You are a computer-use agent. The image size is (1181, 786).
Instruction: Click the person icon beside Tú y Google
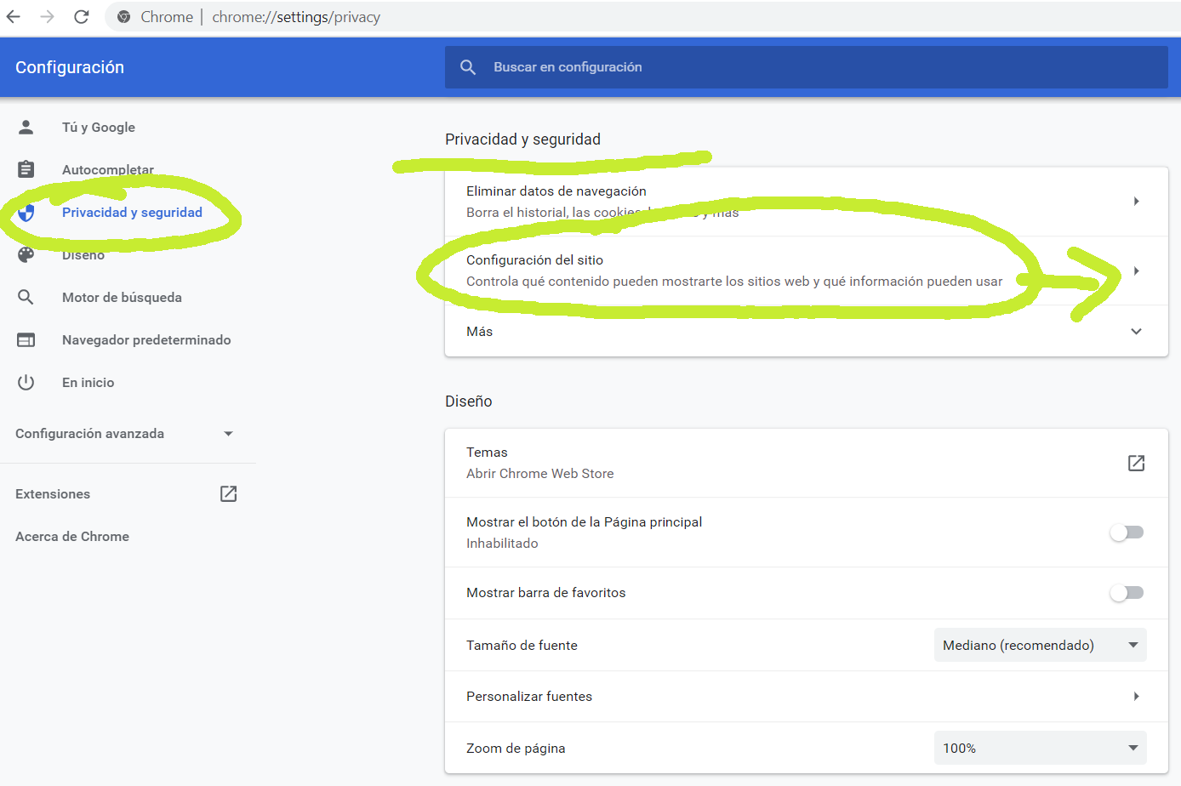pyautogui.click(x=26, y=128)
